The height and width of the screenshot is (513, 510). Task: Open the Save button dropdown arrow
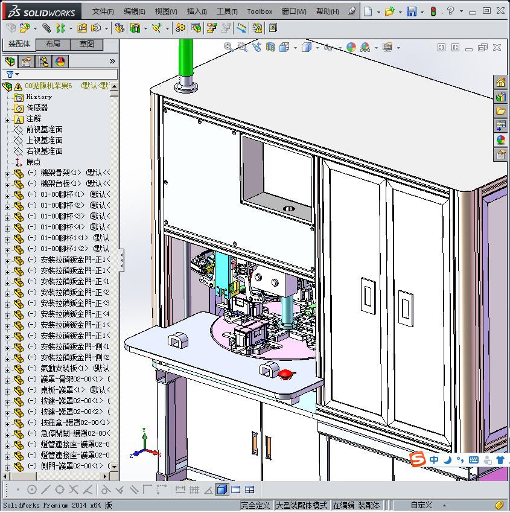pyautogui.click(x=422, y=12)
